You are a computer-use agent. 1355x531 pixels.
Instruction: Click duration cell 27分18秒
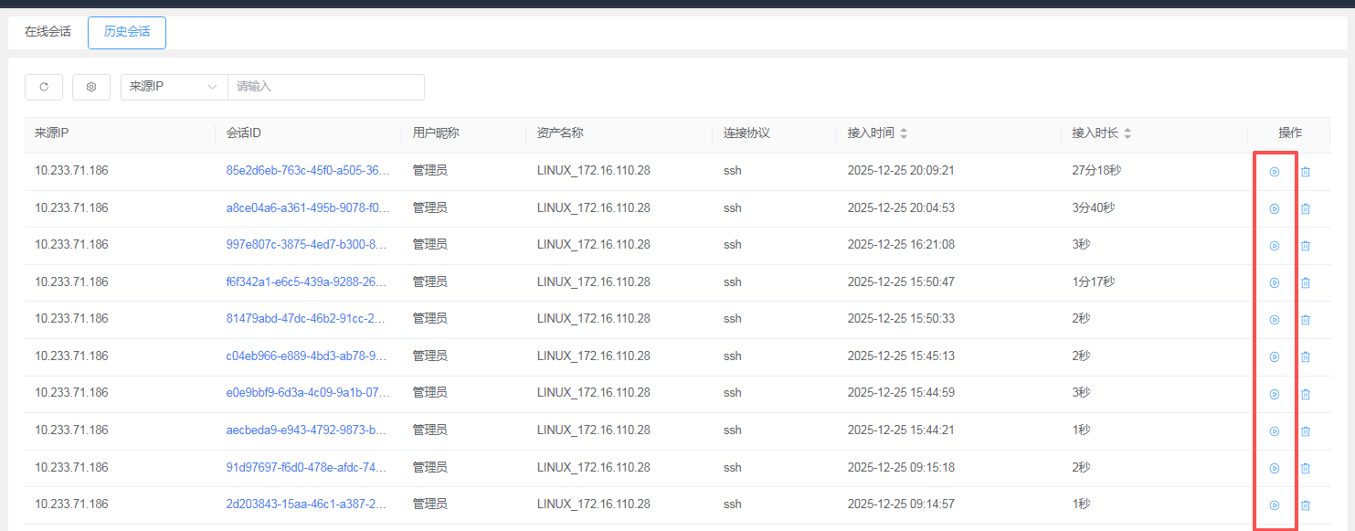coord(1096,170)
